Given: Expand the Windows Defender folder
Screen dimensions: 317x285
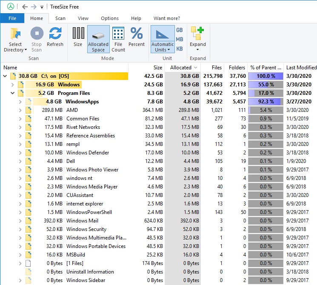Looking at the screenshot, I should (x=20, y=153).
